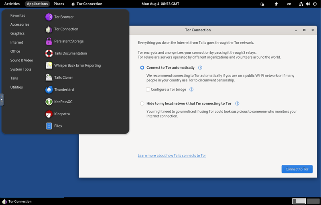Enable Configure a Tor bridge checkbox
321x205 pixels.
point(148,89)
